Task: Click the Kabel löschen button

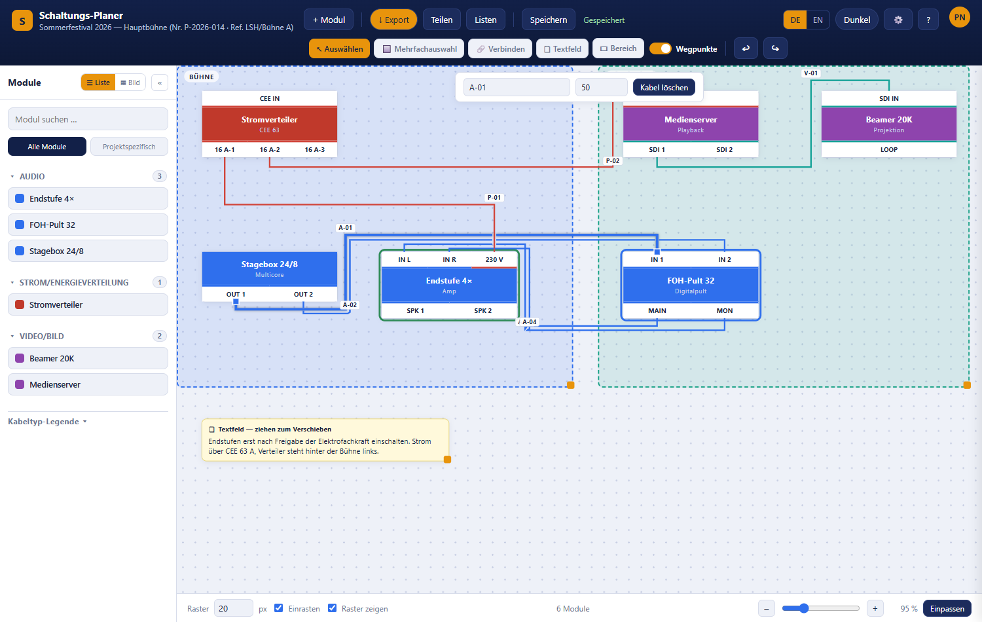Action: click(x=664, y=87)
